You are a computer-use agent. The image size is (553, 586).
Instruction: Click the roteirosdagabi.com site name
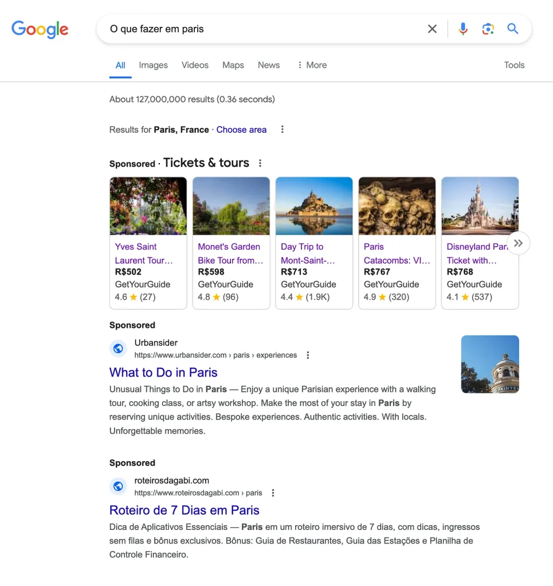coord(172,481)
